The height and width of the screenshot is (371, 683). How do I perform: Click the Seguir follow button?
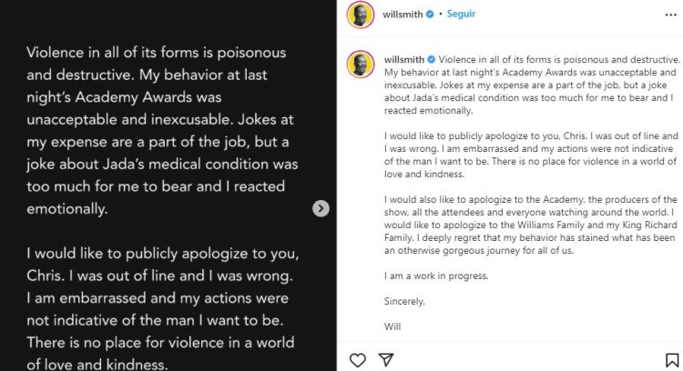(x=462, y=15)
